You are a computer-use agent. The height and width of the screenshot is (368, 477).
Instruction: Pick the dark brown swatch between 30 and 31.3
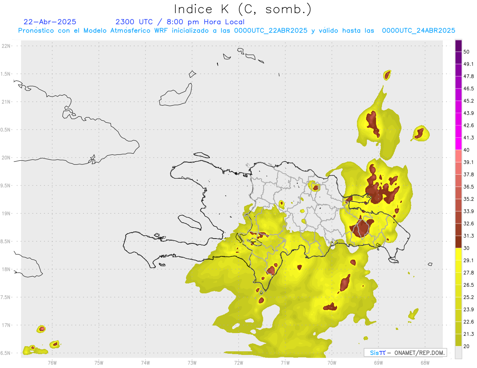pos(459,242)
